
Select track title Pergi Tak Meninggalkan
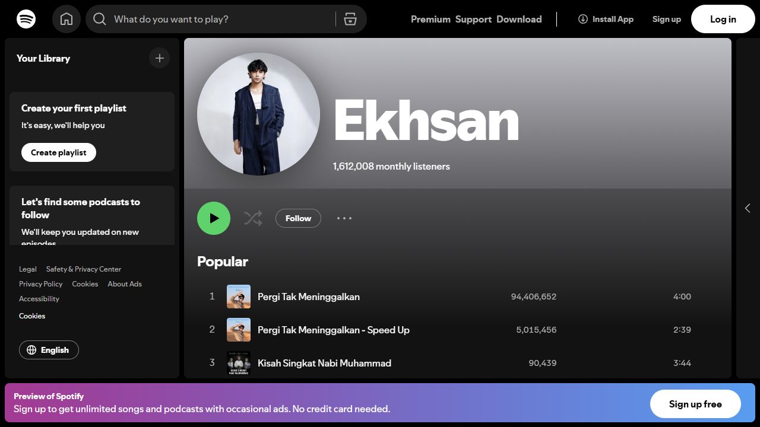(309, 297)
